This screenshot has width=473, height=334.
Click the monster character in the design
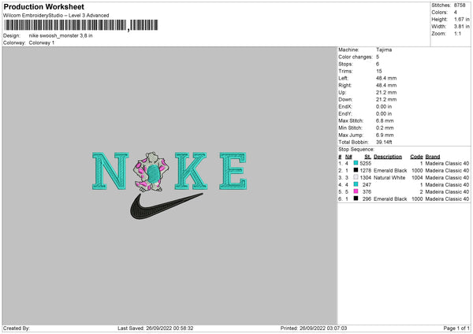coord(151,172)
